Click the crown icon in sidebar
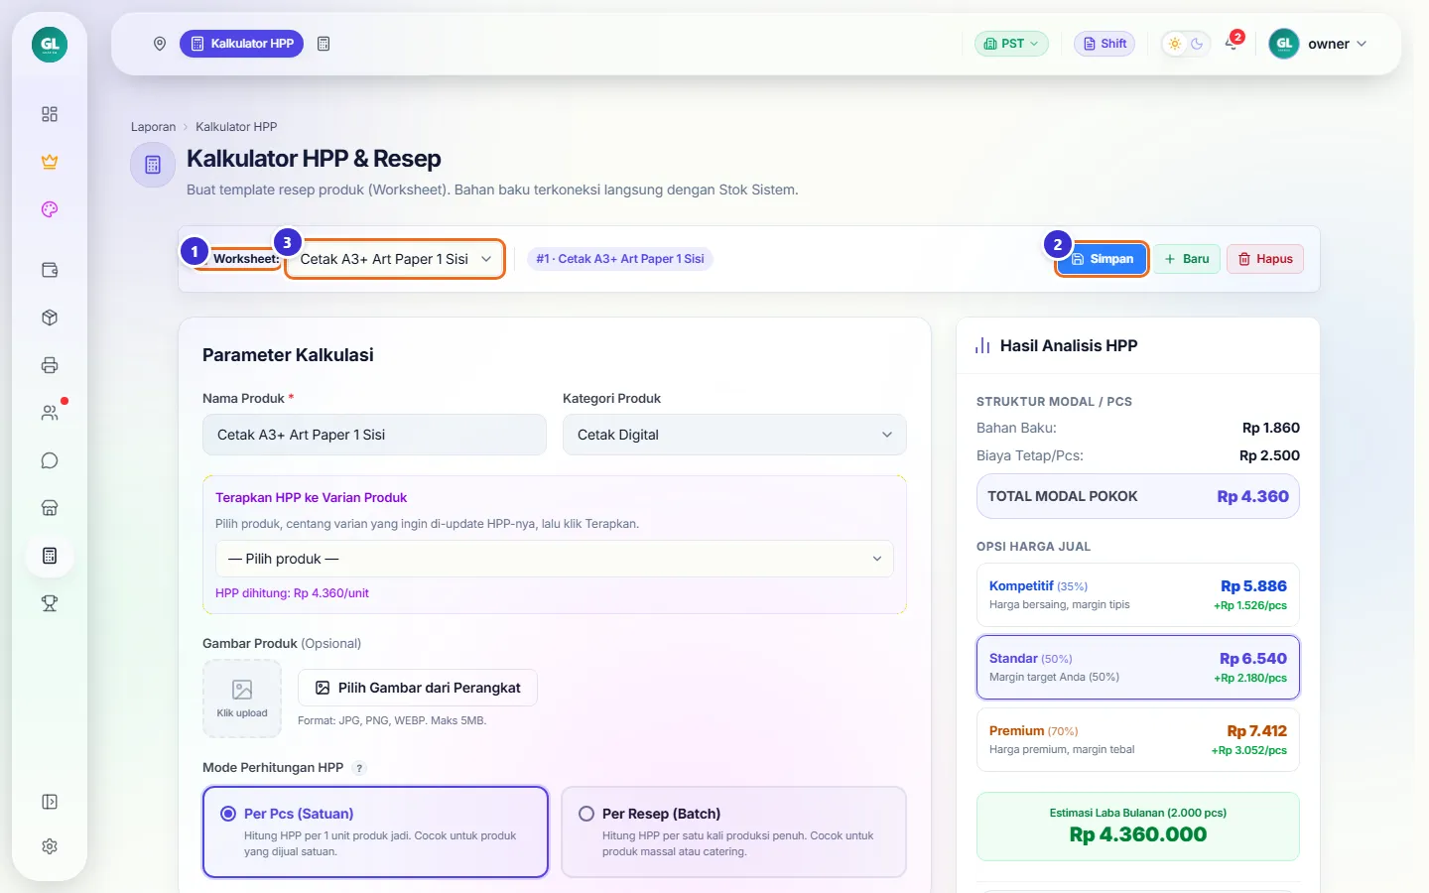The width and height of the screenshot is (1429, 893). click(x=50, y=162)
